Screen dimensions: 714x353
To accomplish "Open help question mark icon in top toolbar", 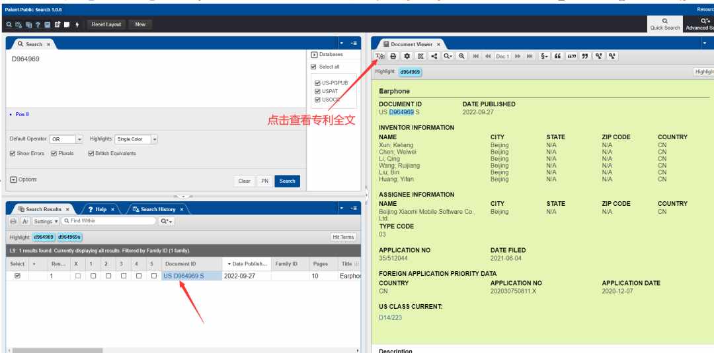I will pos(38,24).
